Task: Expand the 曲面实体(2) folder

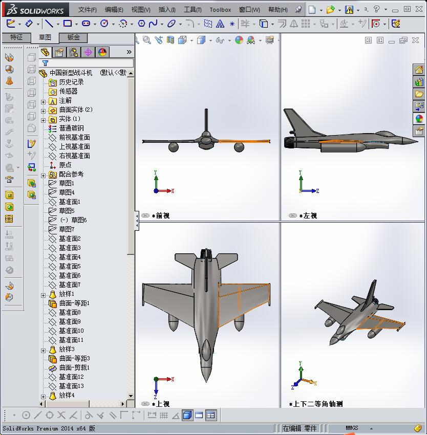Action: 43,111
